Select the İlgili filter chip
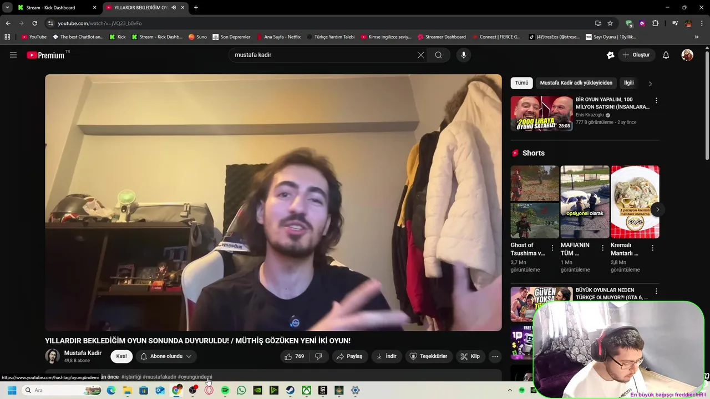 [x=629, y=83]
